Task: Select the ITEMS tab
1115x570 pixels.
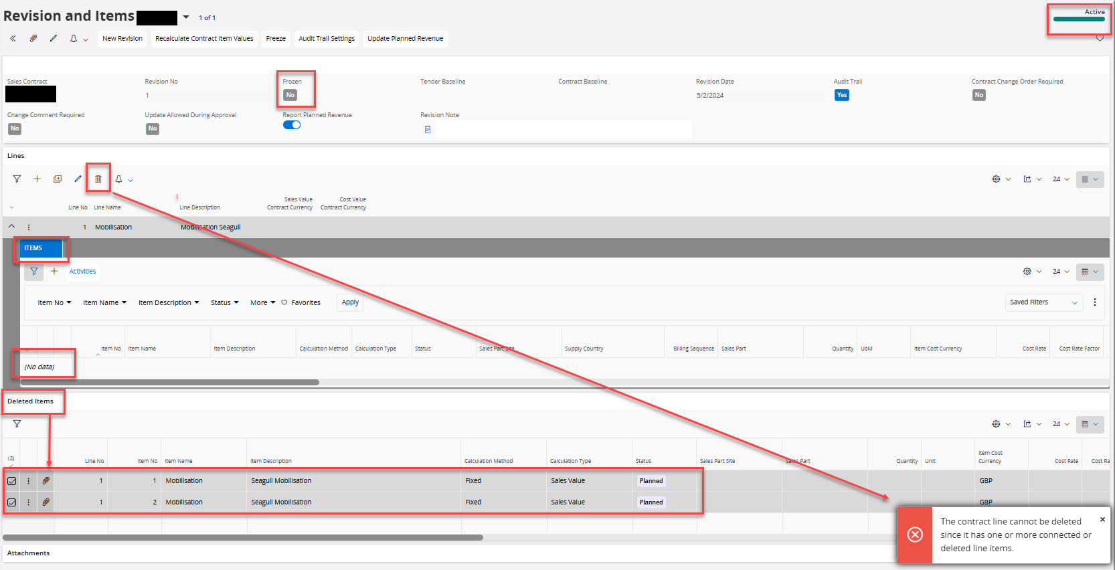Action: [x=41, y=248]
